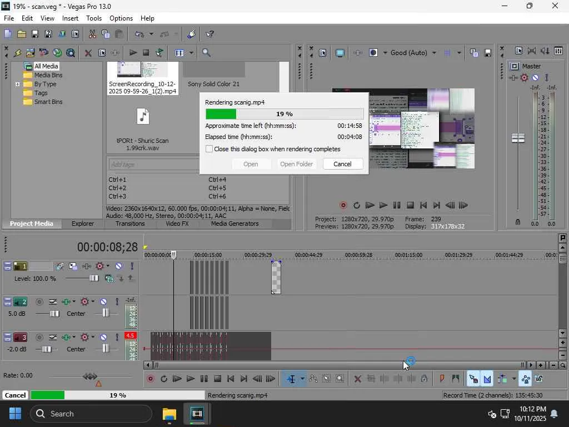Click the Normal Edit Tool icon

[291, 379]
